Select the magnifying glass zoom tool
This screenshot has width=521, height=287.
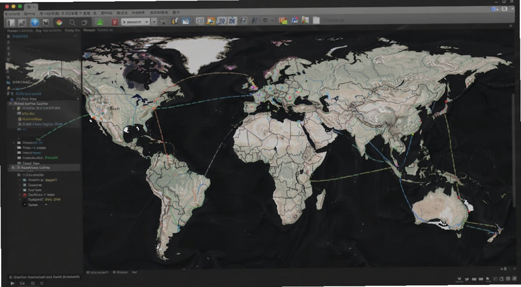pos(72,22)
